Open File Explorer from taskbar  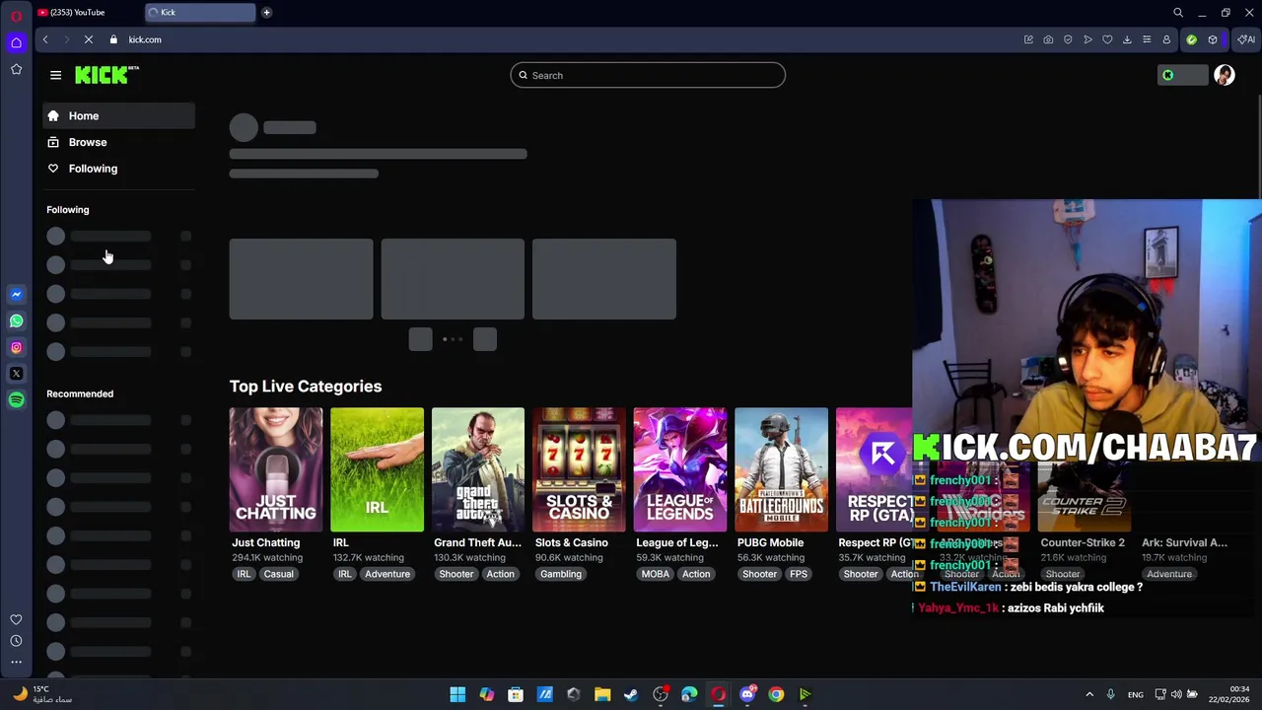click(x=602, y=694)
